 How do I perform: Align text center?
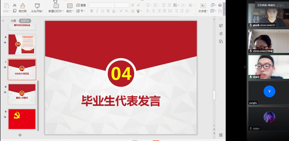click(153, 11)
